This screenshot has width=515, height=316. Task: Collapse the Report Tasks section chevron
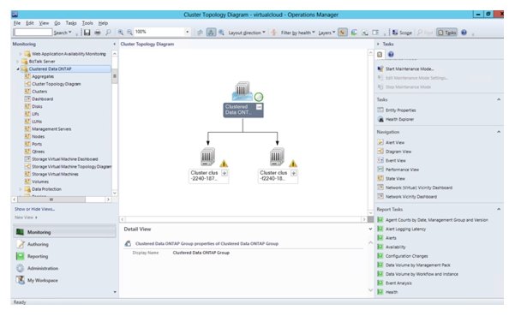click(x=499, y=209)
